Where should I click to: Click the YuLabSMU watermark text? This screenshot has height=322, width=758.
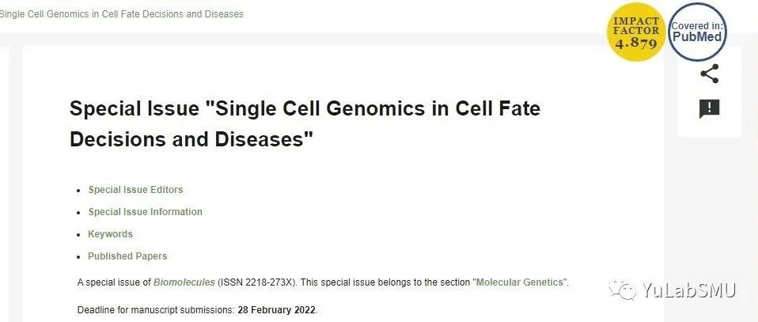point(688,290)
